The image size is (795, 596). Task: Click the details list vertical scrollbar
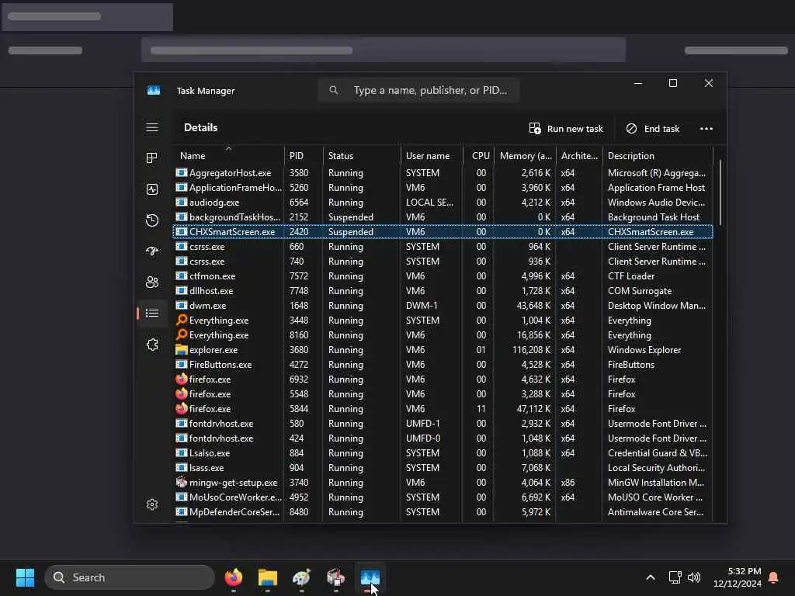point(720,193)
